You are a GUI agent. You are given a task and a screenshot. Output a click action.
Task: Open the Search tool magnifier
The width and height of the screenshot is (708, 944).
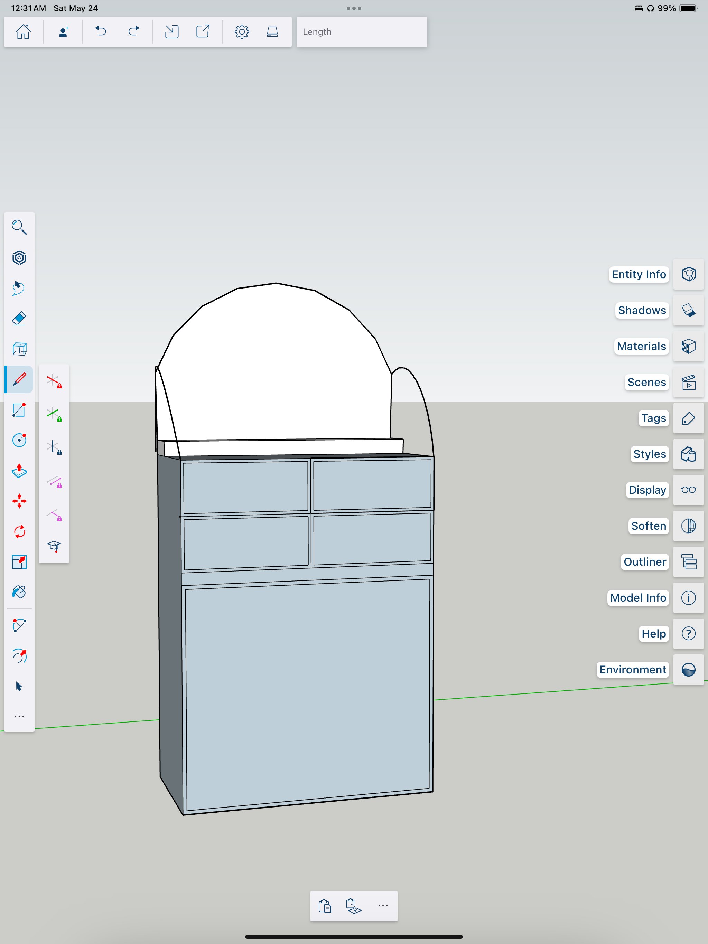(x=19, y=227)
